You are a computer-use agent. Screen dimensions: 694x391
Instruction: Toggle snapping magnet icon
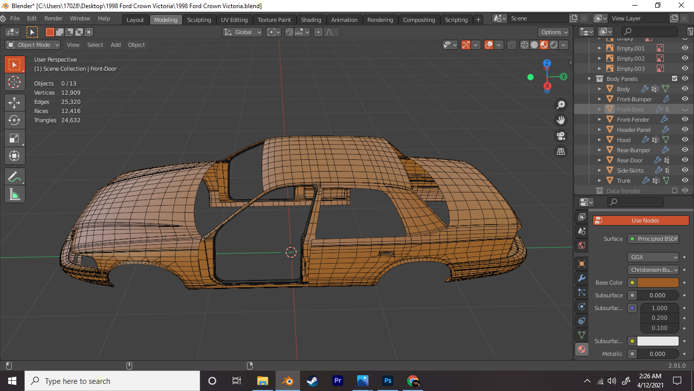click(x=289, y=32)
